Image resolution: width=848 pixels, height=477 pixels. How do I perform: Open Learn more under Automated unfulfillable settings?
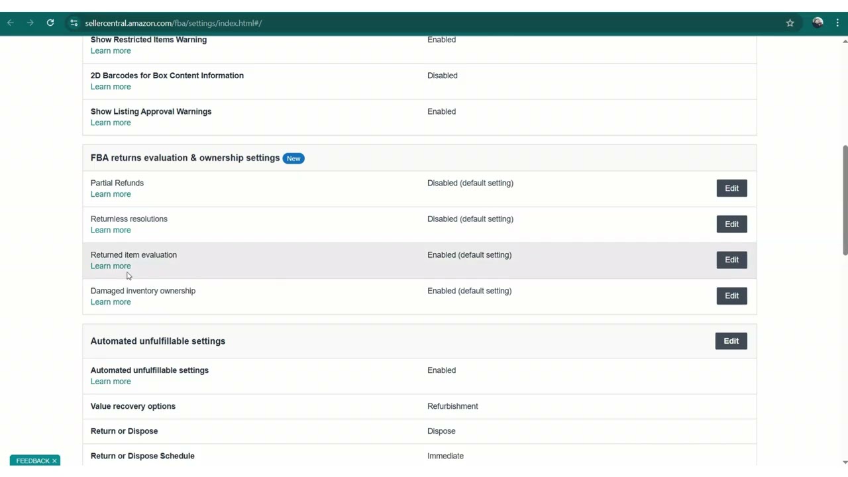tap(111, 382)
